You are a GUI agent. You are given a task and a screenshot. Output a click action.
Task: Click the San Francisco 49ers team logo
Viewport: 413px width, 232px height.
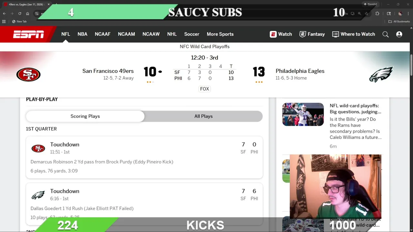pyautogui.click(x=28, y=74)
